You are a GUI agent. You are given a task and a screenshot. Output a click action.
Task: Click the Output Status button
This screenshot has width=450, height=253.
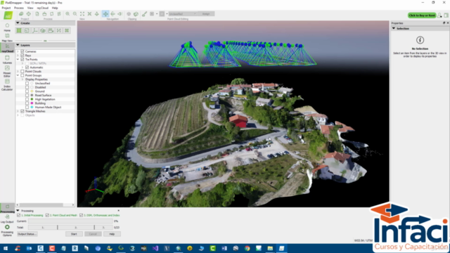point(27,234)
